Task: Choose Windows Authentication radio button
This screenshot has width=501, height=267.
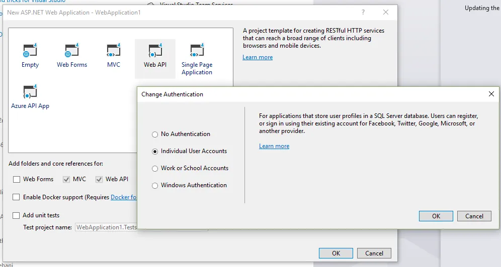Action: pyautogui.click(x=155, y=185)
